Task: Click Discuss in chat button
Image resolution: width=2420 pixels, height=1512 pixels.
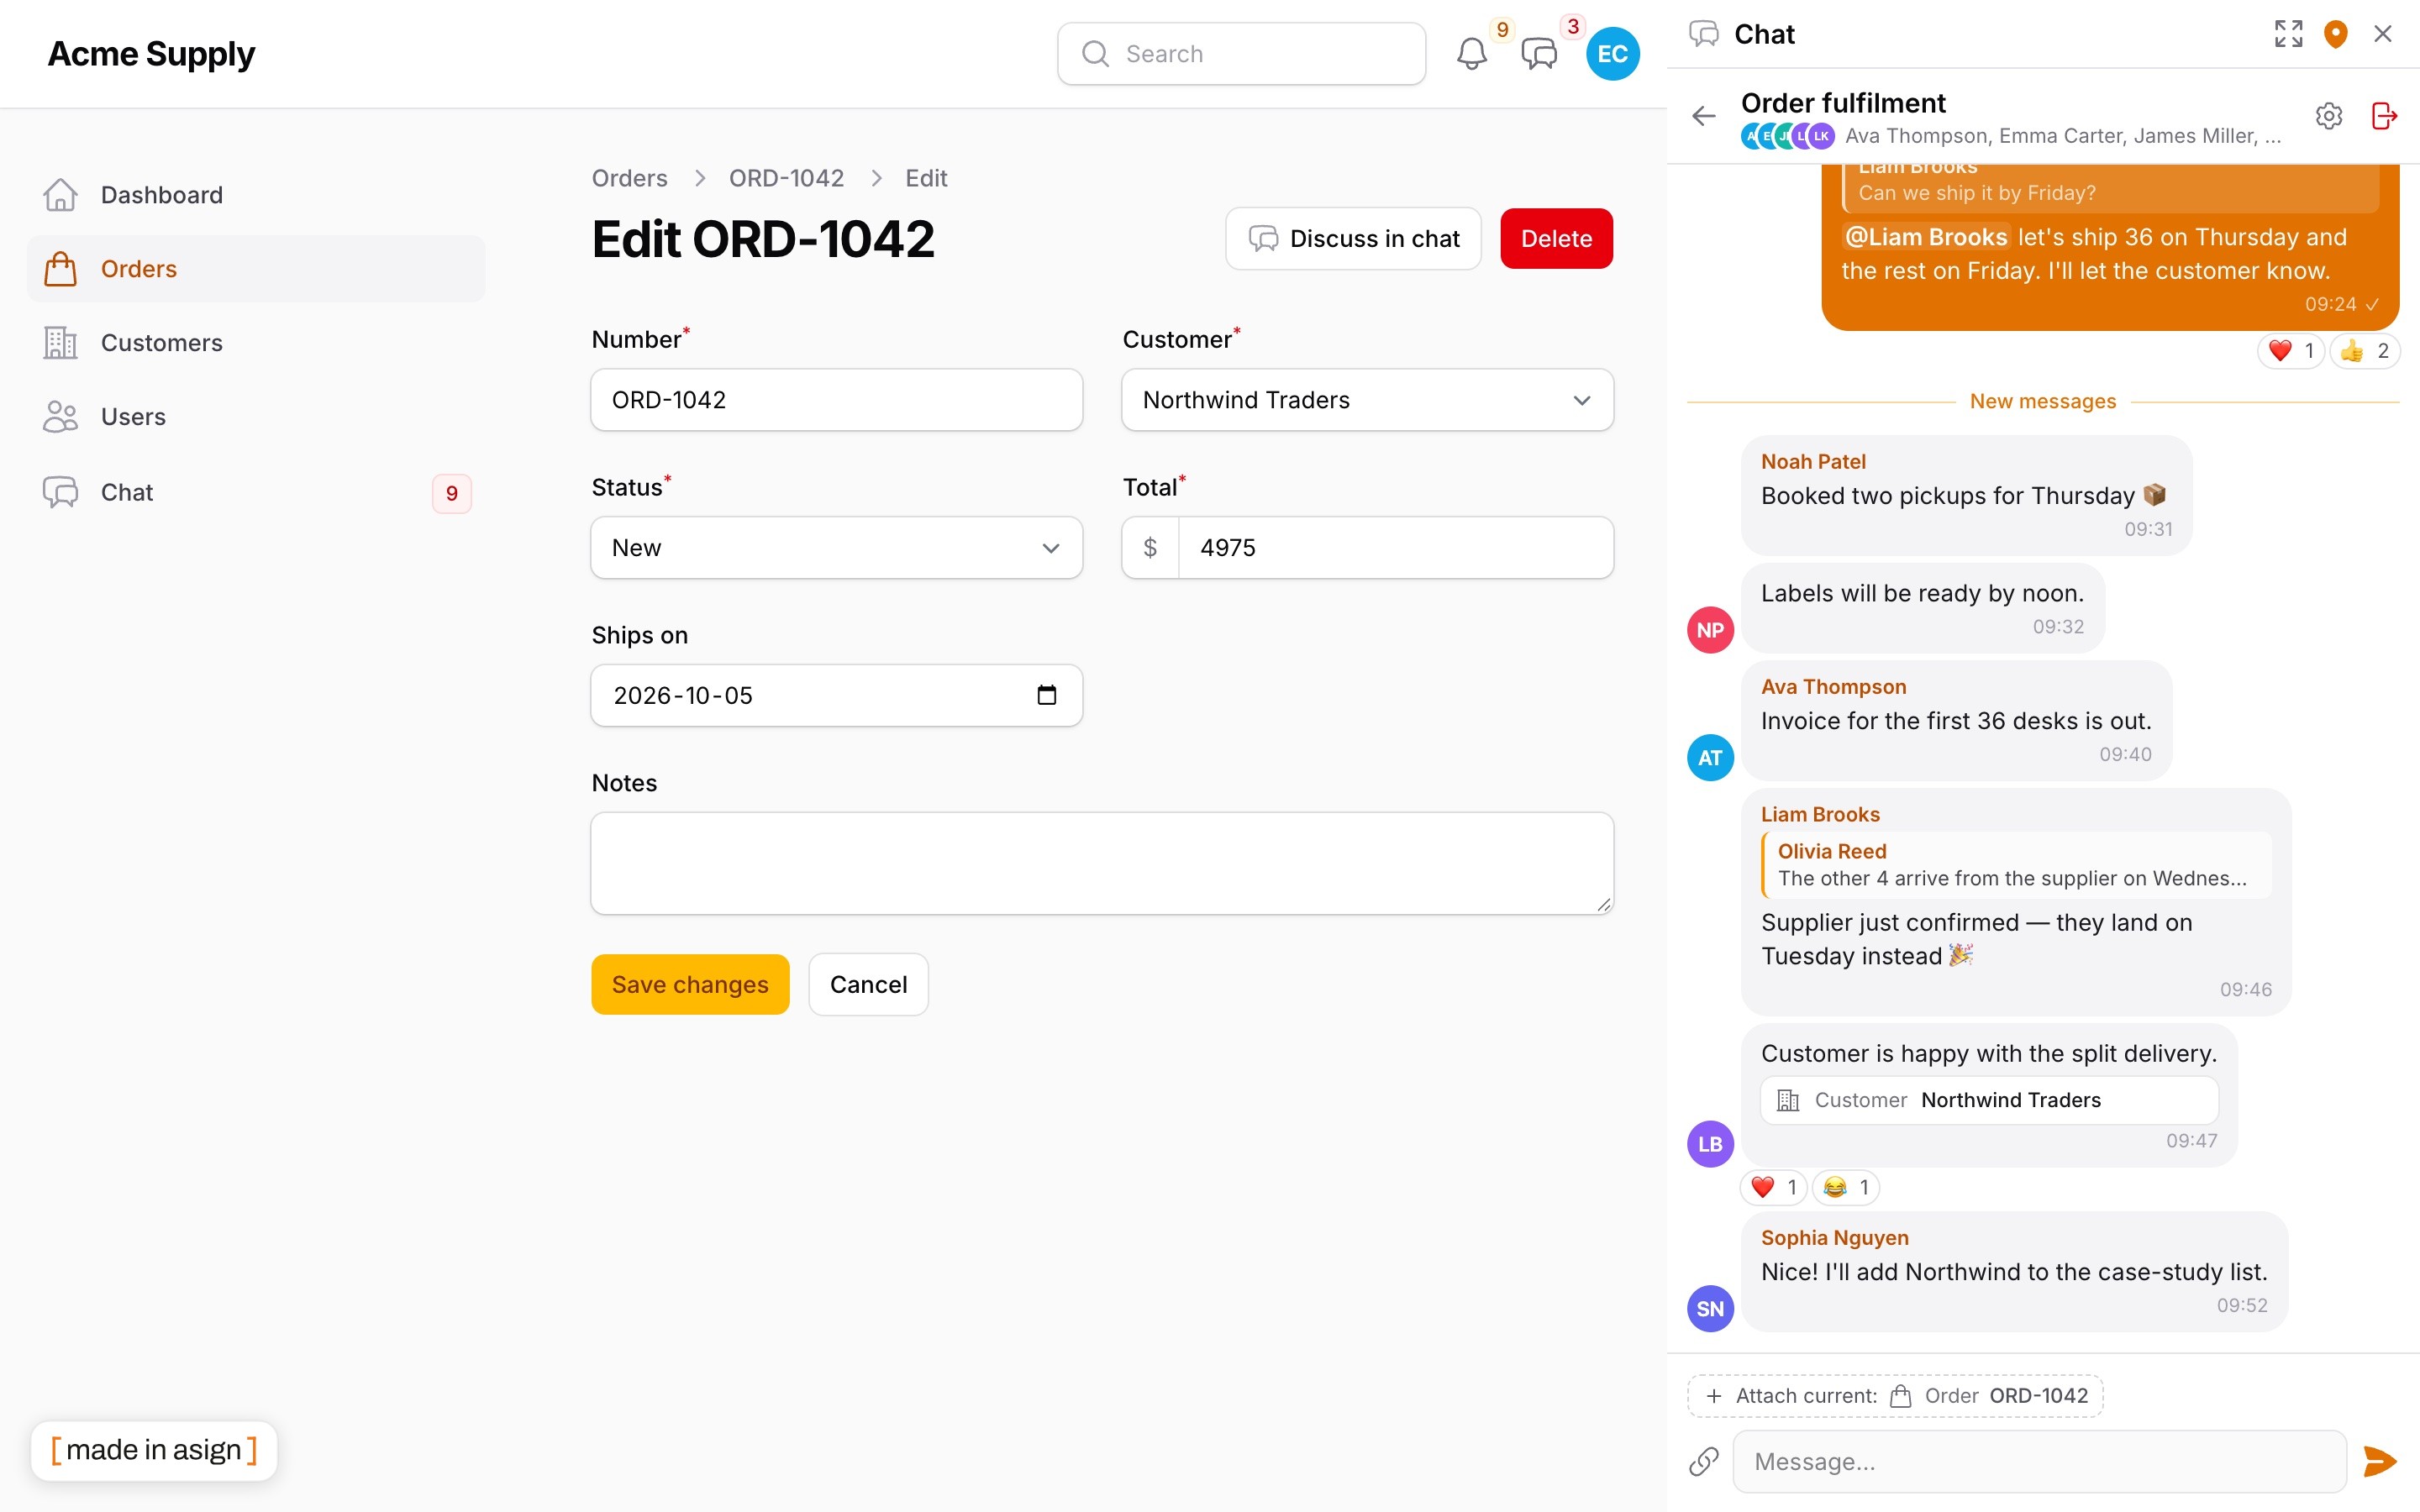Action: click(1353, 239)
